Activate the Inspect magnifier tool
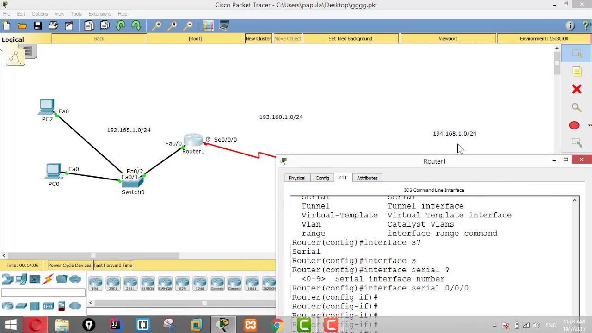Image resolution: width=592 pixels, height=333 pixels. [577, 107]
